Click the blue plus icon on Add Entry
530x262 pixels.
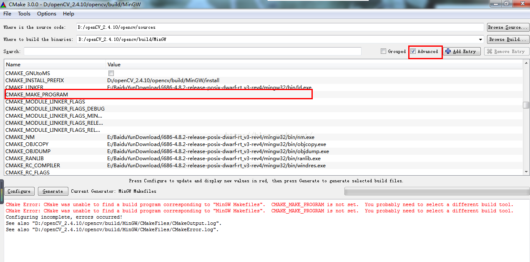[x=448, y=51]
